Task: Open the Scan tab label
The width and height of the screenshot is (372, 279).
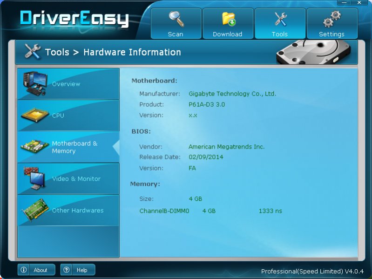Action: point(176,34)
